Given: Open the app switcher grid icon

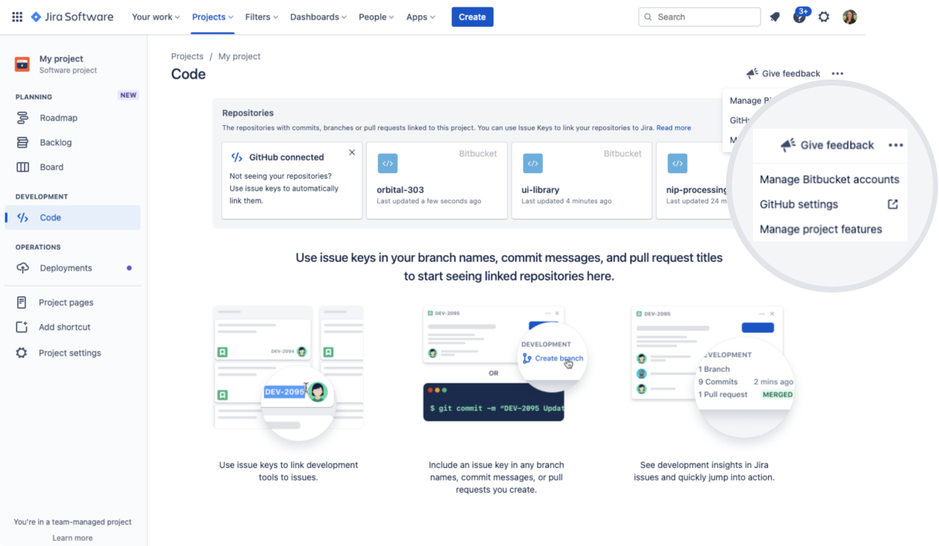Looking at the screenshot, I should [x=16, y=16].
